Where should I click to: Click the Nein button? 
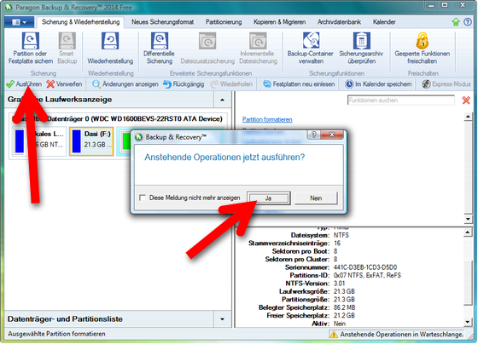[x=316, y=198]
